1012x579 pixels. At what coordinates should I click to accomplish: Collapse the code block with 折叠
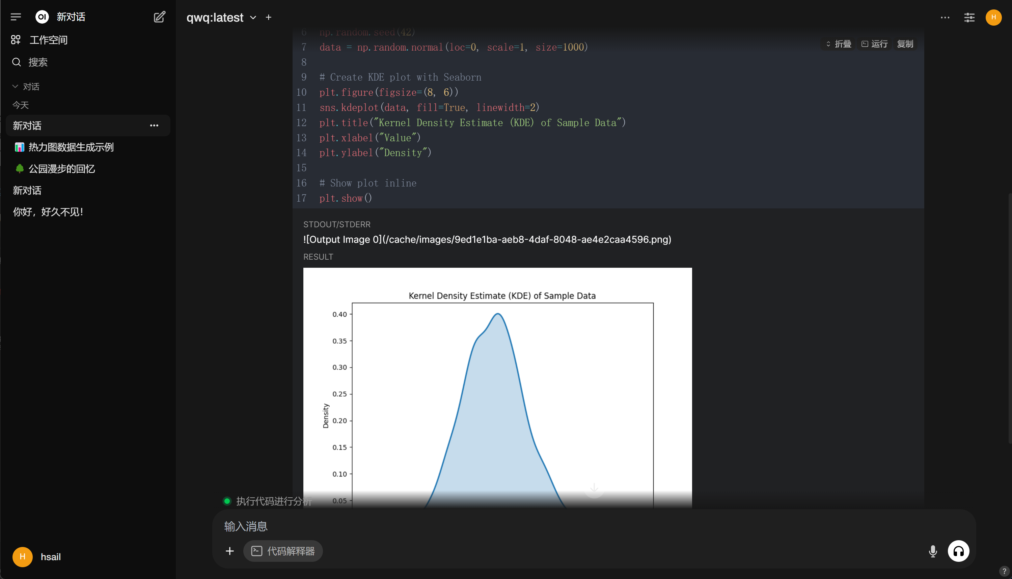tap(839, 44)
